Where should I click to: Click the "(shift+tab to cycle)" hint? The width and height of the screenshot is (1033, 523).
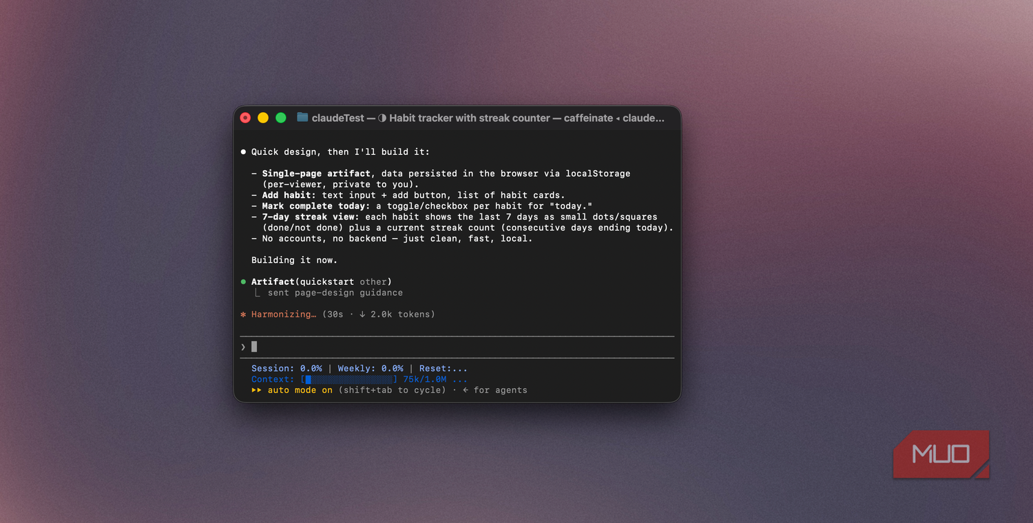[x=392, y=390]
